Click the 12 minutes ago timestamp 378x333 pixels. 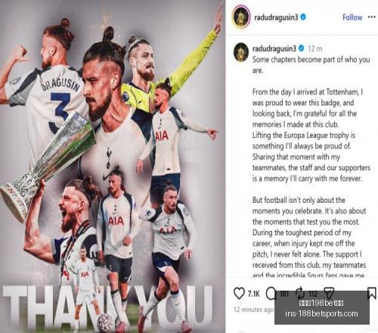click(253, 310)
